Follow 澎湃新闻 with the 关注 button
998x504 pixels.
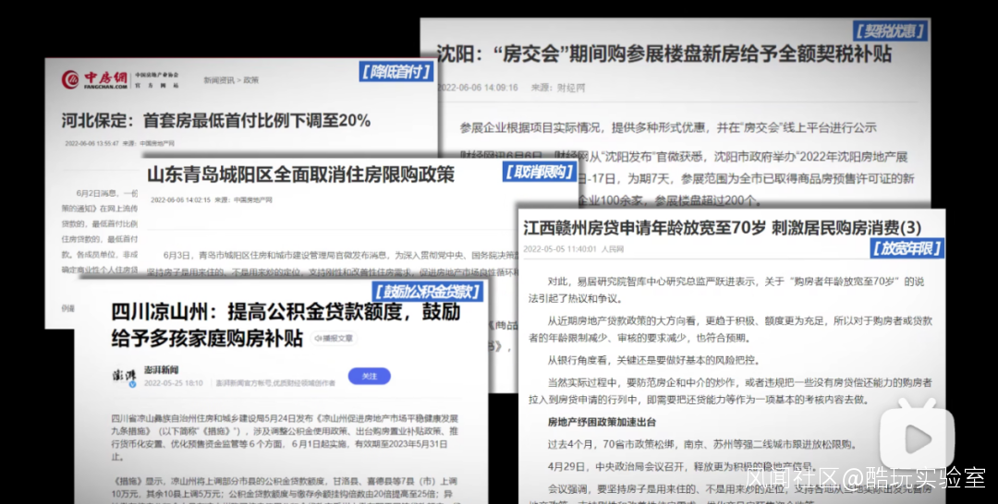pyautogui.click(x=369, y=377)
